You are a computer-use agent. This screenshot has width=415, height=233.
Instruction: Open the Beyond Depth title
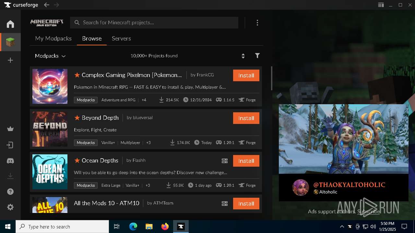pyautogui.click(x=100, y=118)
